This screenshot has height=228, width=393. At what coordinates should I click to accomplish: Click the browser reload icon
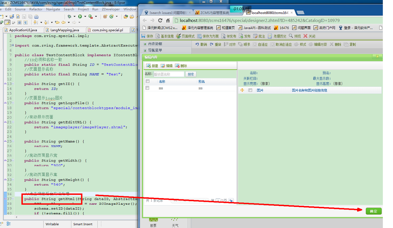point(160,21)
